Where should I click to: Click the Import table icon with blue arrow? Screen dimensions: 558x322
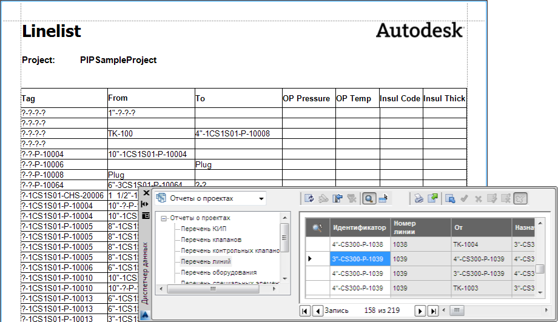(450, 198)
